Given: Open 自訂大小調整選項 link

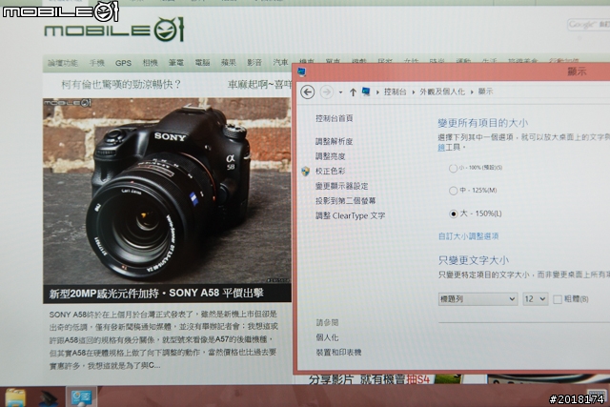Looking at the screenshot, I should click(468, 236).
